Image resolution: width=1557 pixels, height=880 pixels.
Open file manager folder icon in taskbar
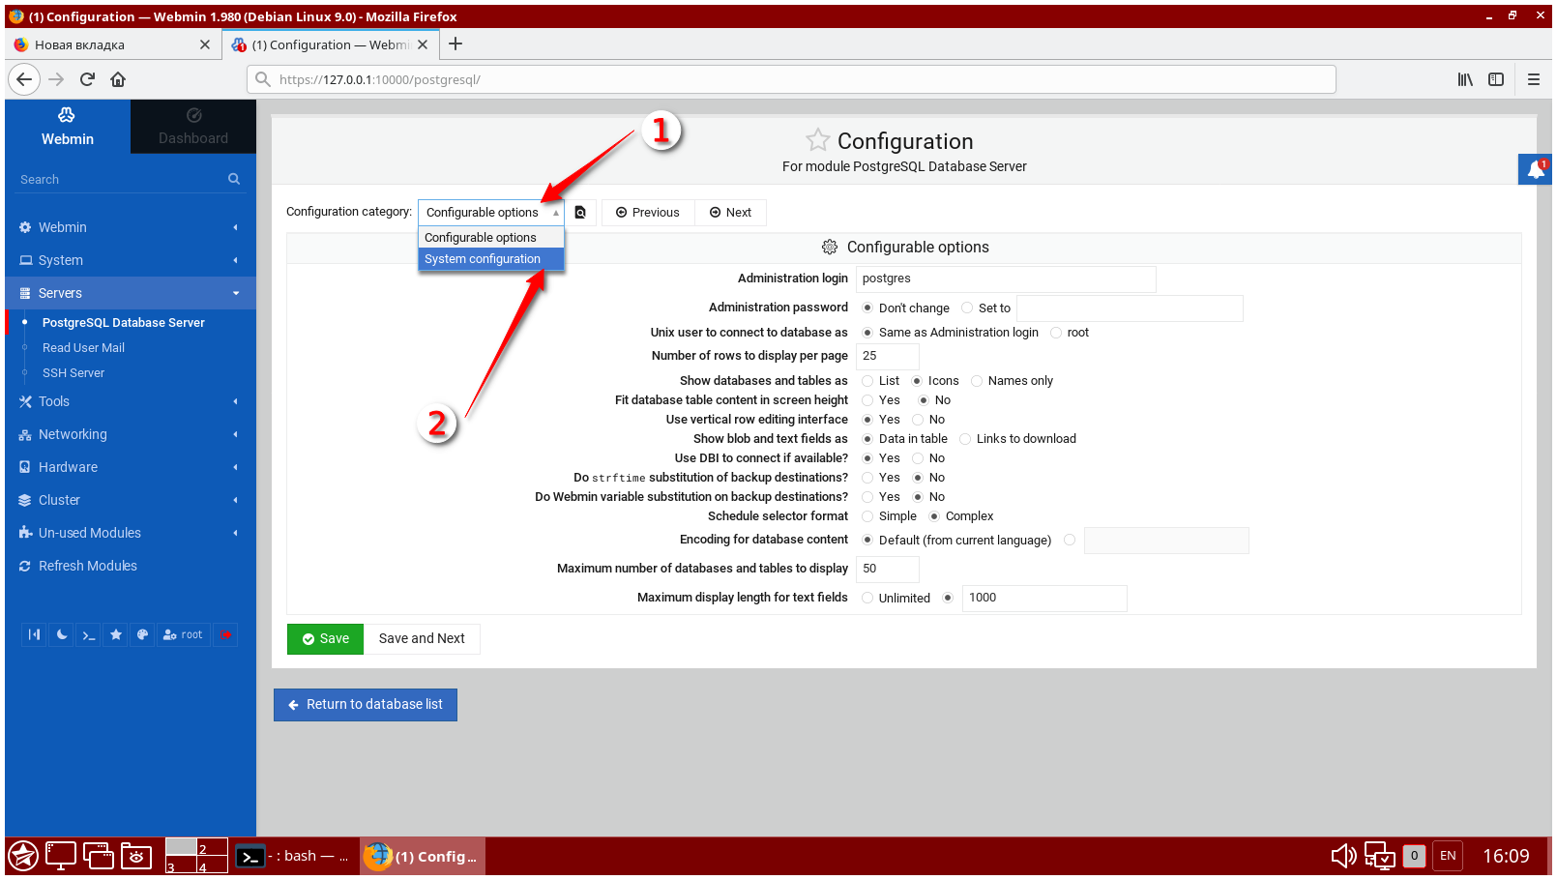pos(136,856)
